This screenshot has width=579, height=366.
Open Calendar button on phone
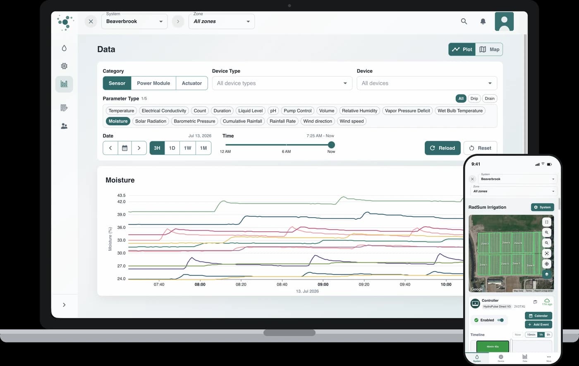538,316
